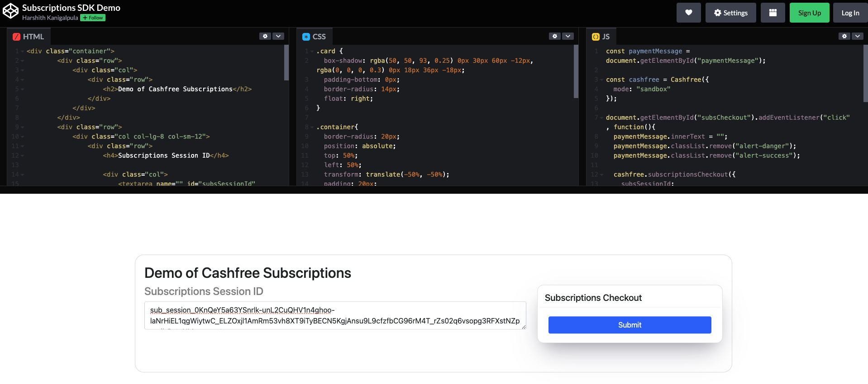Expand HTML editor dropdown chevron
868x384 pixels.
coord(278,36)
